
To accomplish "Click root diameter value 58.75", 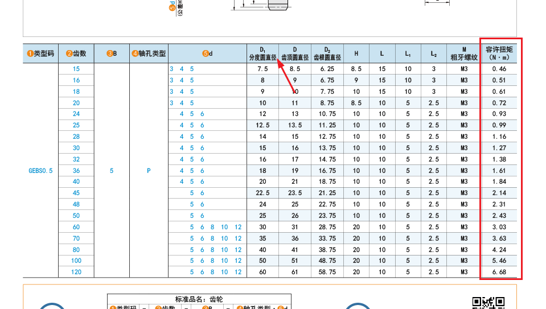I will 327,272.
